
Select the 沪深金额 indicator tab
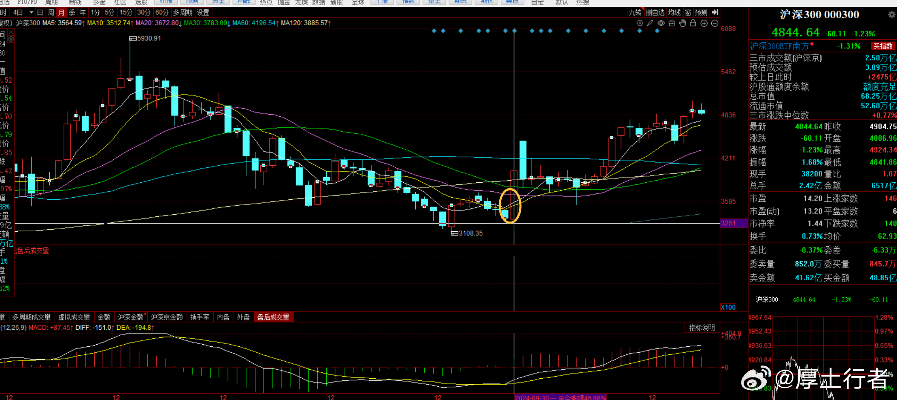[131, 317]
